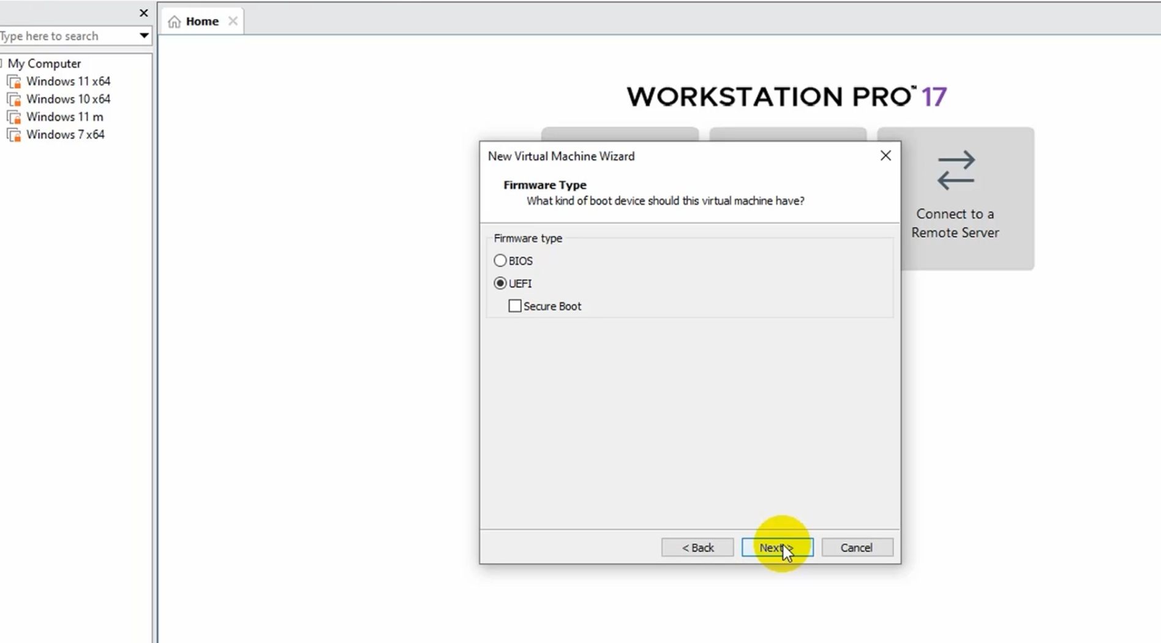The image size is (1161, 643).
Task: Cancel the New Virtual Machine Wizard
Action: pos(857,547)
